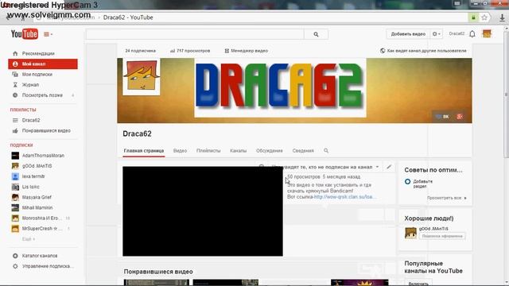Click the hourglass icon beside Журнал
The height and width of the screenshot is (286, 509).
coord(15,85)
